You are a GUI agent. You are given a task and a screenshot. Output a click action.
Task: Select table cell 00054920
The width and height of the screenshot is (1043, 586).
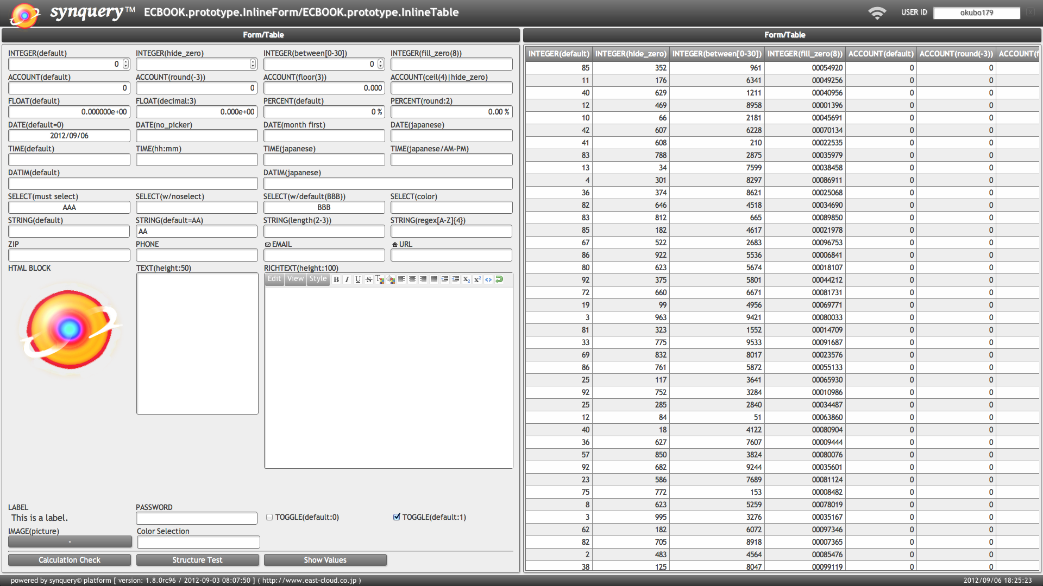tap(805, 68)
